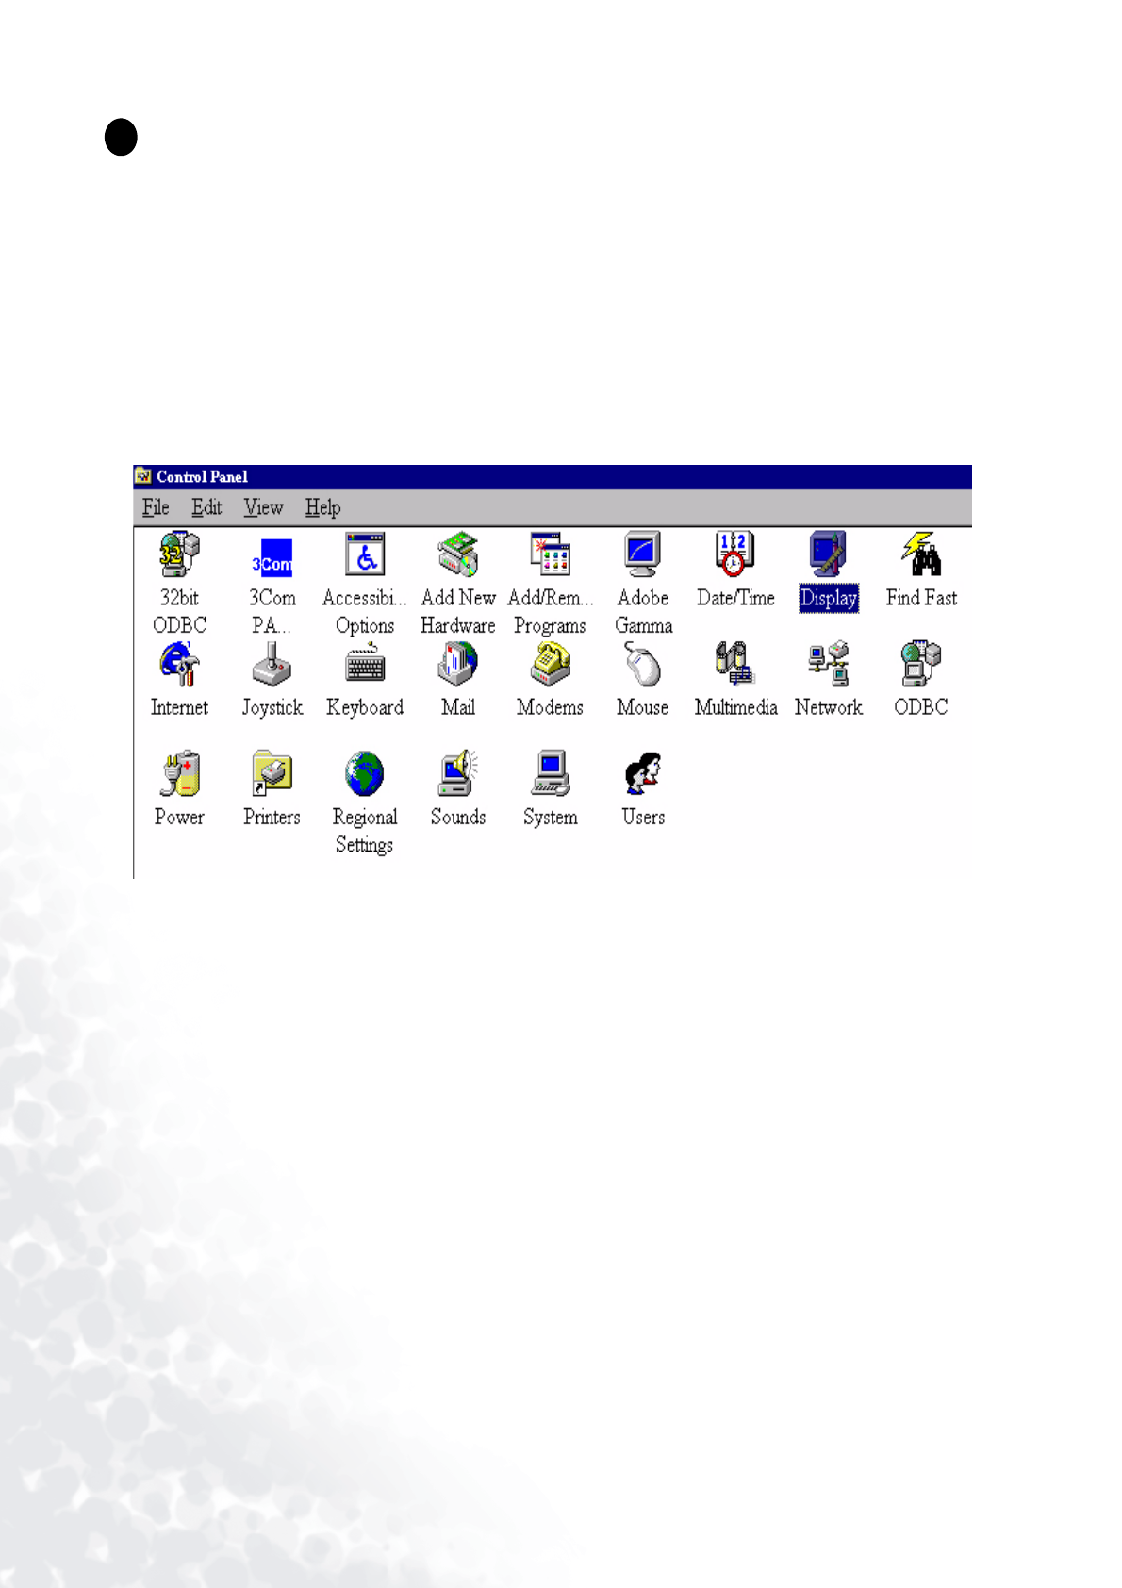The width and height of the screenshot is (1122, 1588).
Task: Open the Internet settings icon
Action: [x=179, y=664]
